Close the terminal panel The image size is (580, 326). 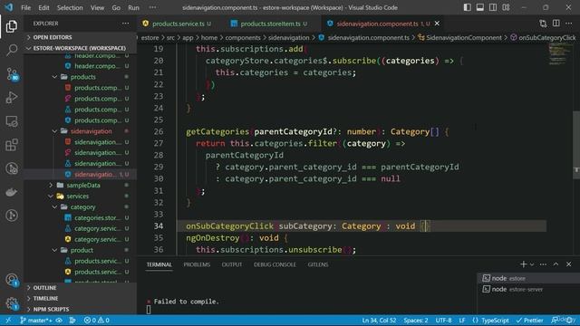point(569,264)
